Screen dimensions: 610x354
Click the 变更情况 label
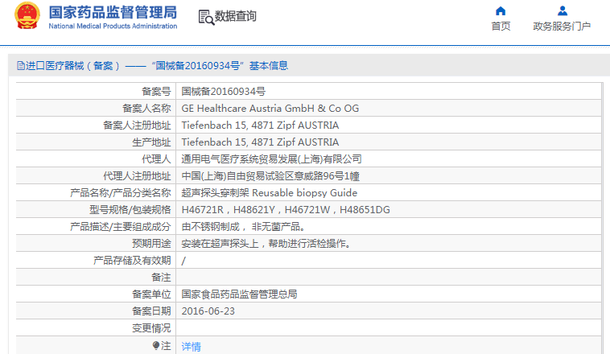point(151,328)
